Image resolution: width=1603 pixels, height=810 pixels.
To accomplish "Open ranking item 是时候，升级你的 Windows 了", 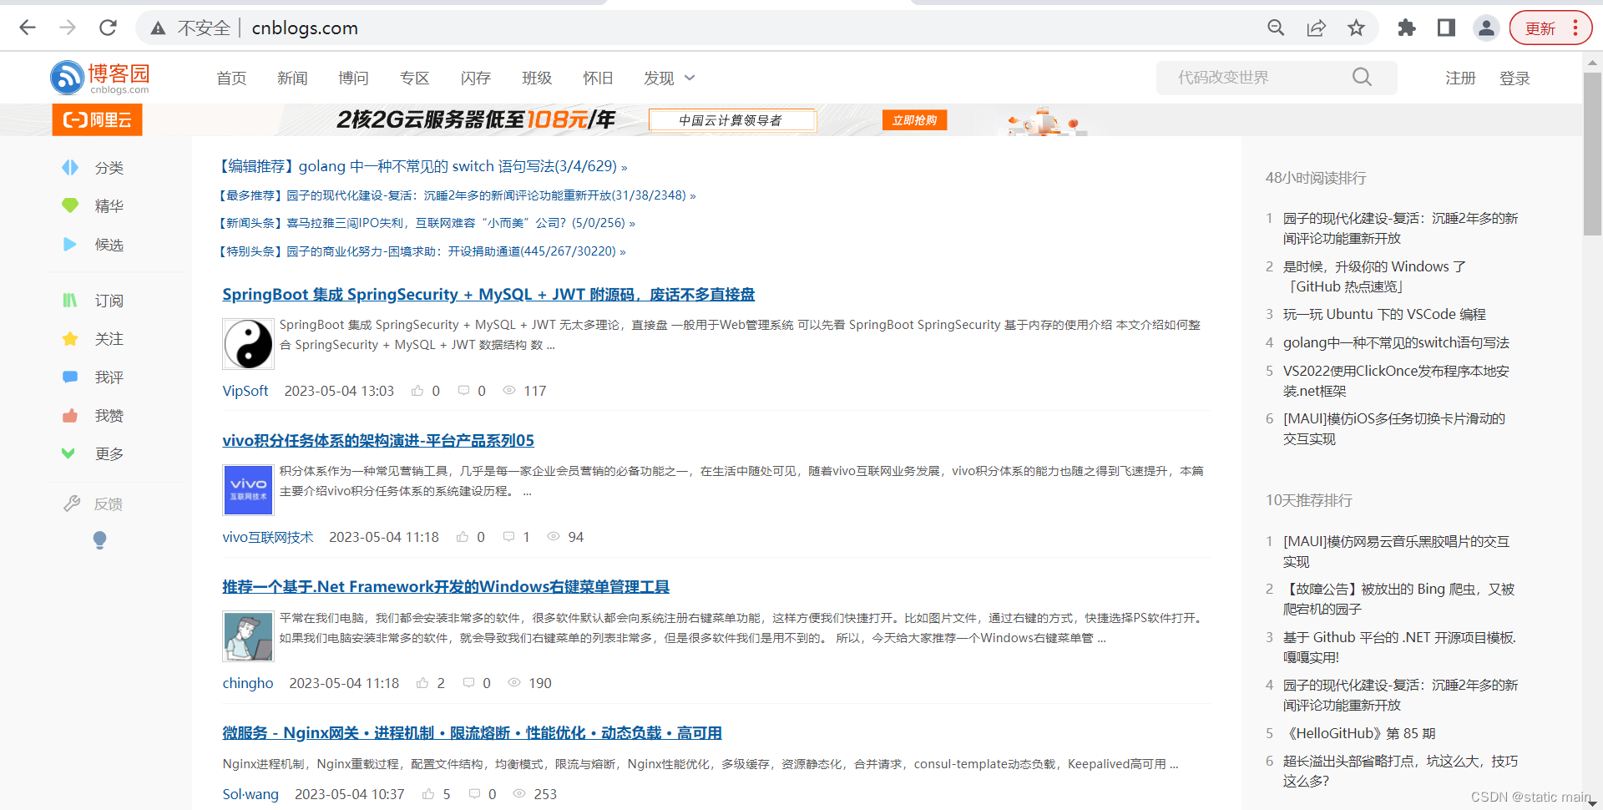I will tap(1374, 276).
